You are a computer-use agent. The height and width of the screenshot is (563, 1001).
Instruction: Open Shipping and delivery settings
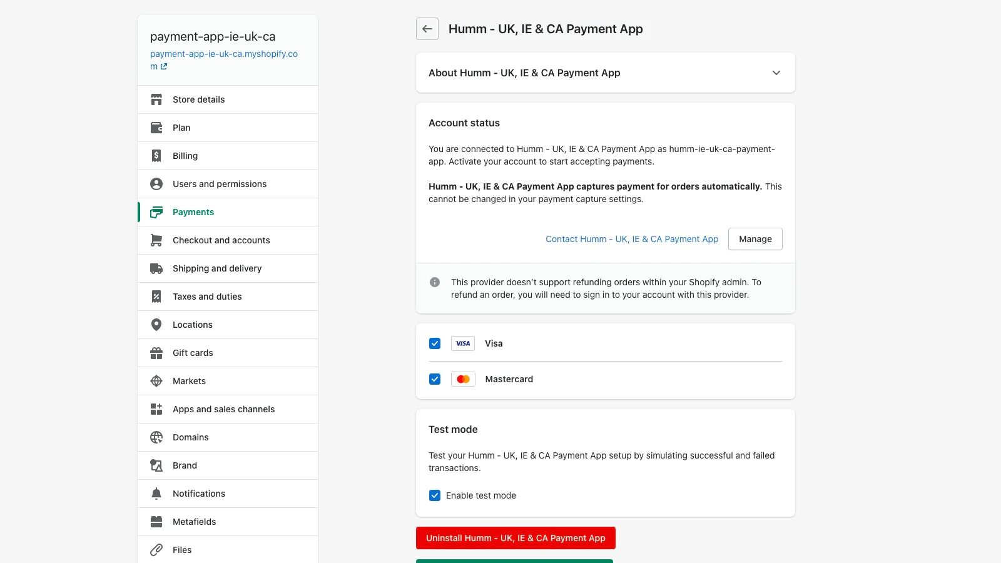point(228,268)
